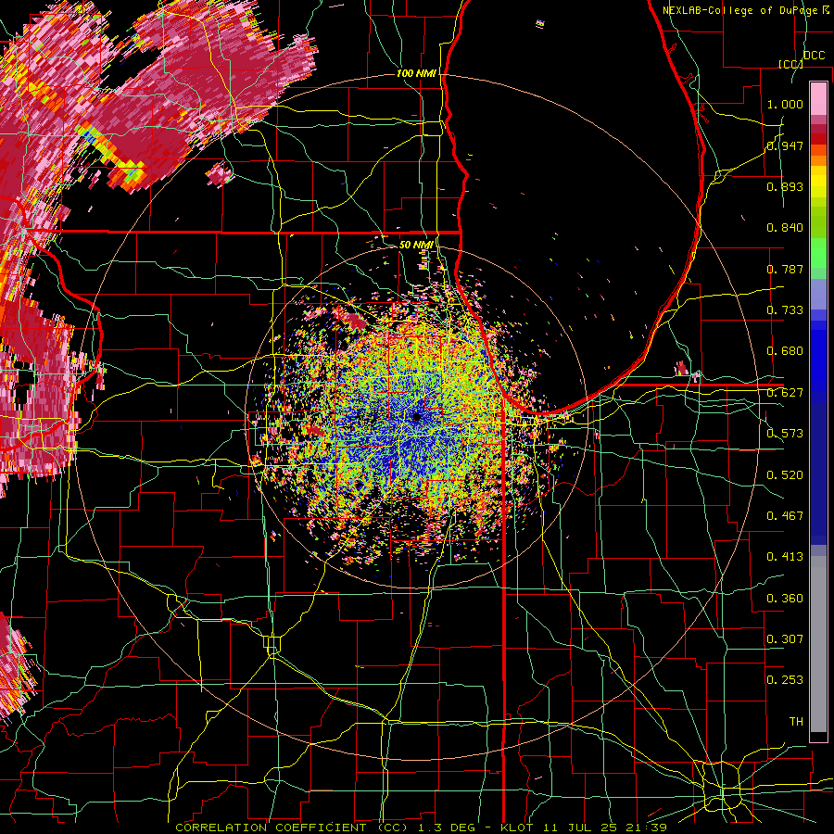Click the 0.413 color scale value
Image resolution: width=834 pixels, height=834 pixels.
[785, 557]
